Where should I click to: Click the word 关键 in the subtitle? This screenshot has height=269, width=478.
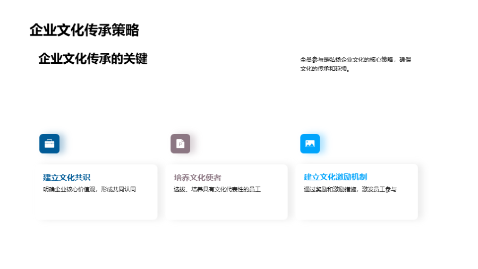[x=135, y=59]
